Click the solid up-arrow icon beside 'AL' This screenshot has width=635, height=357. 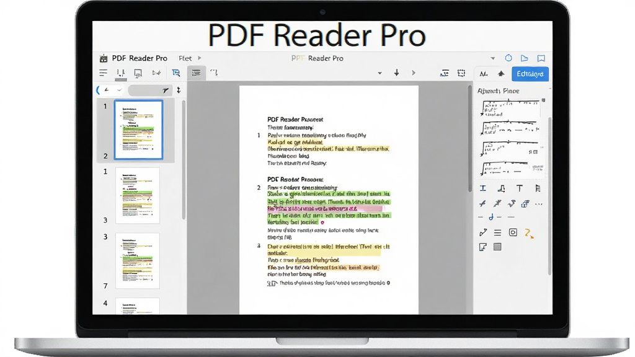tap(501, 73)
